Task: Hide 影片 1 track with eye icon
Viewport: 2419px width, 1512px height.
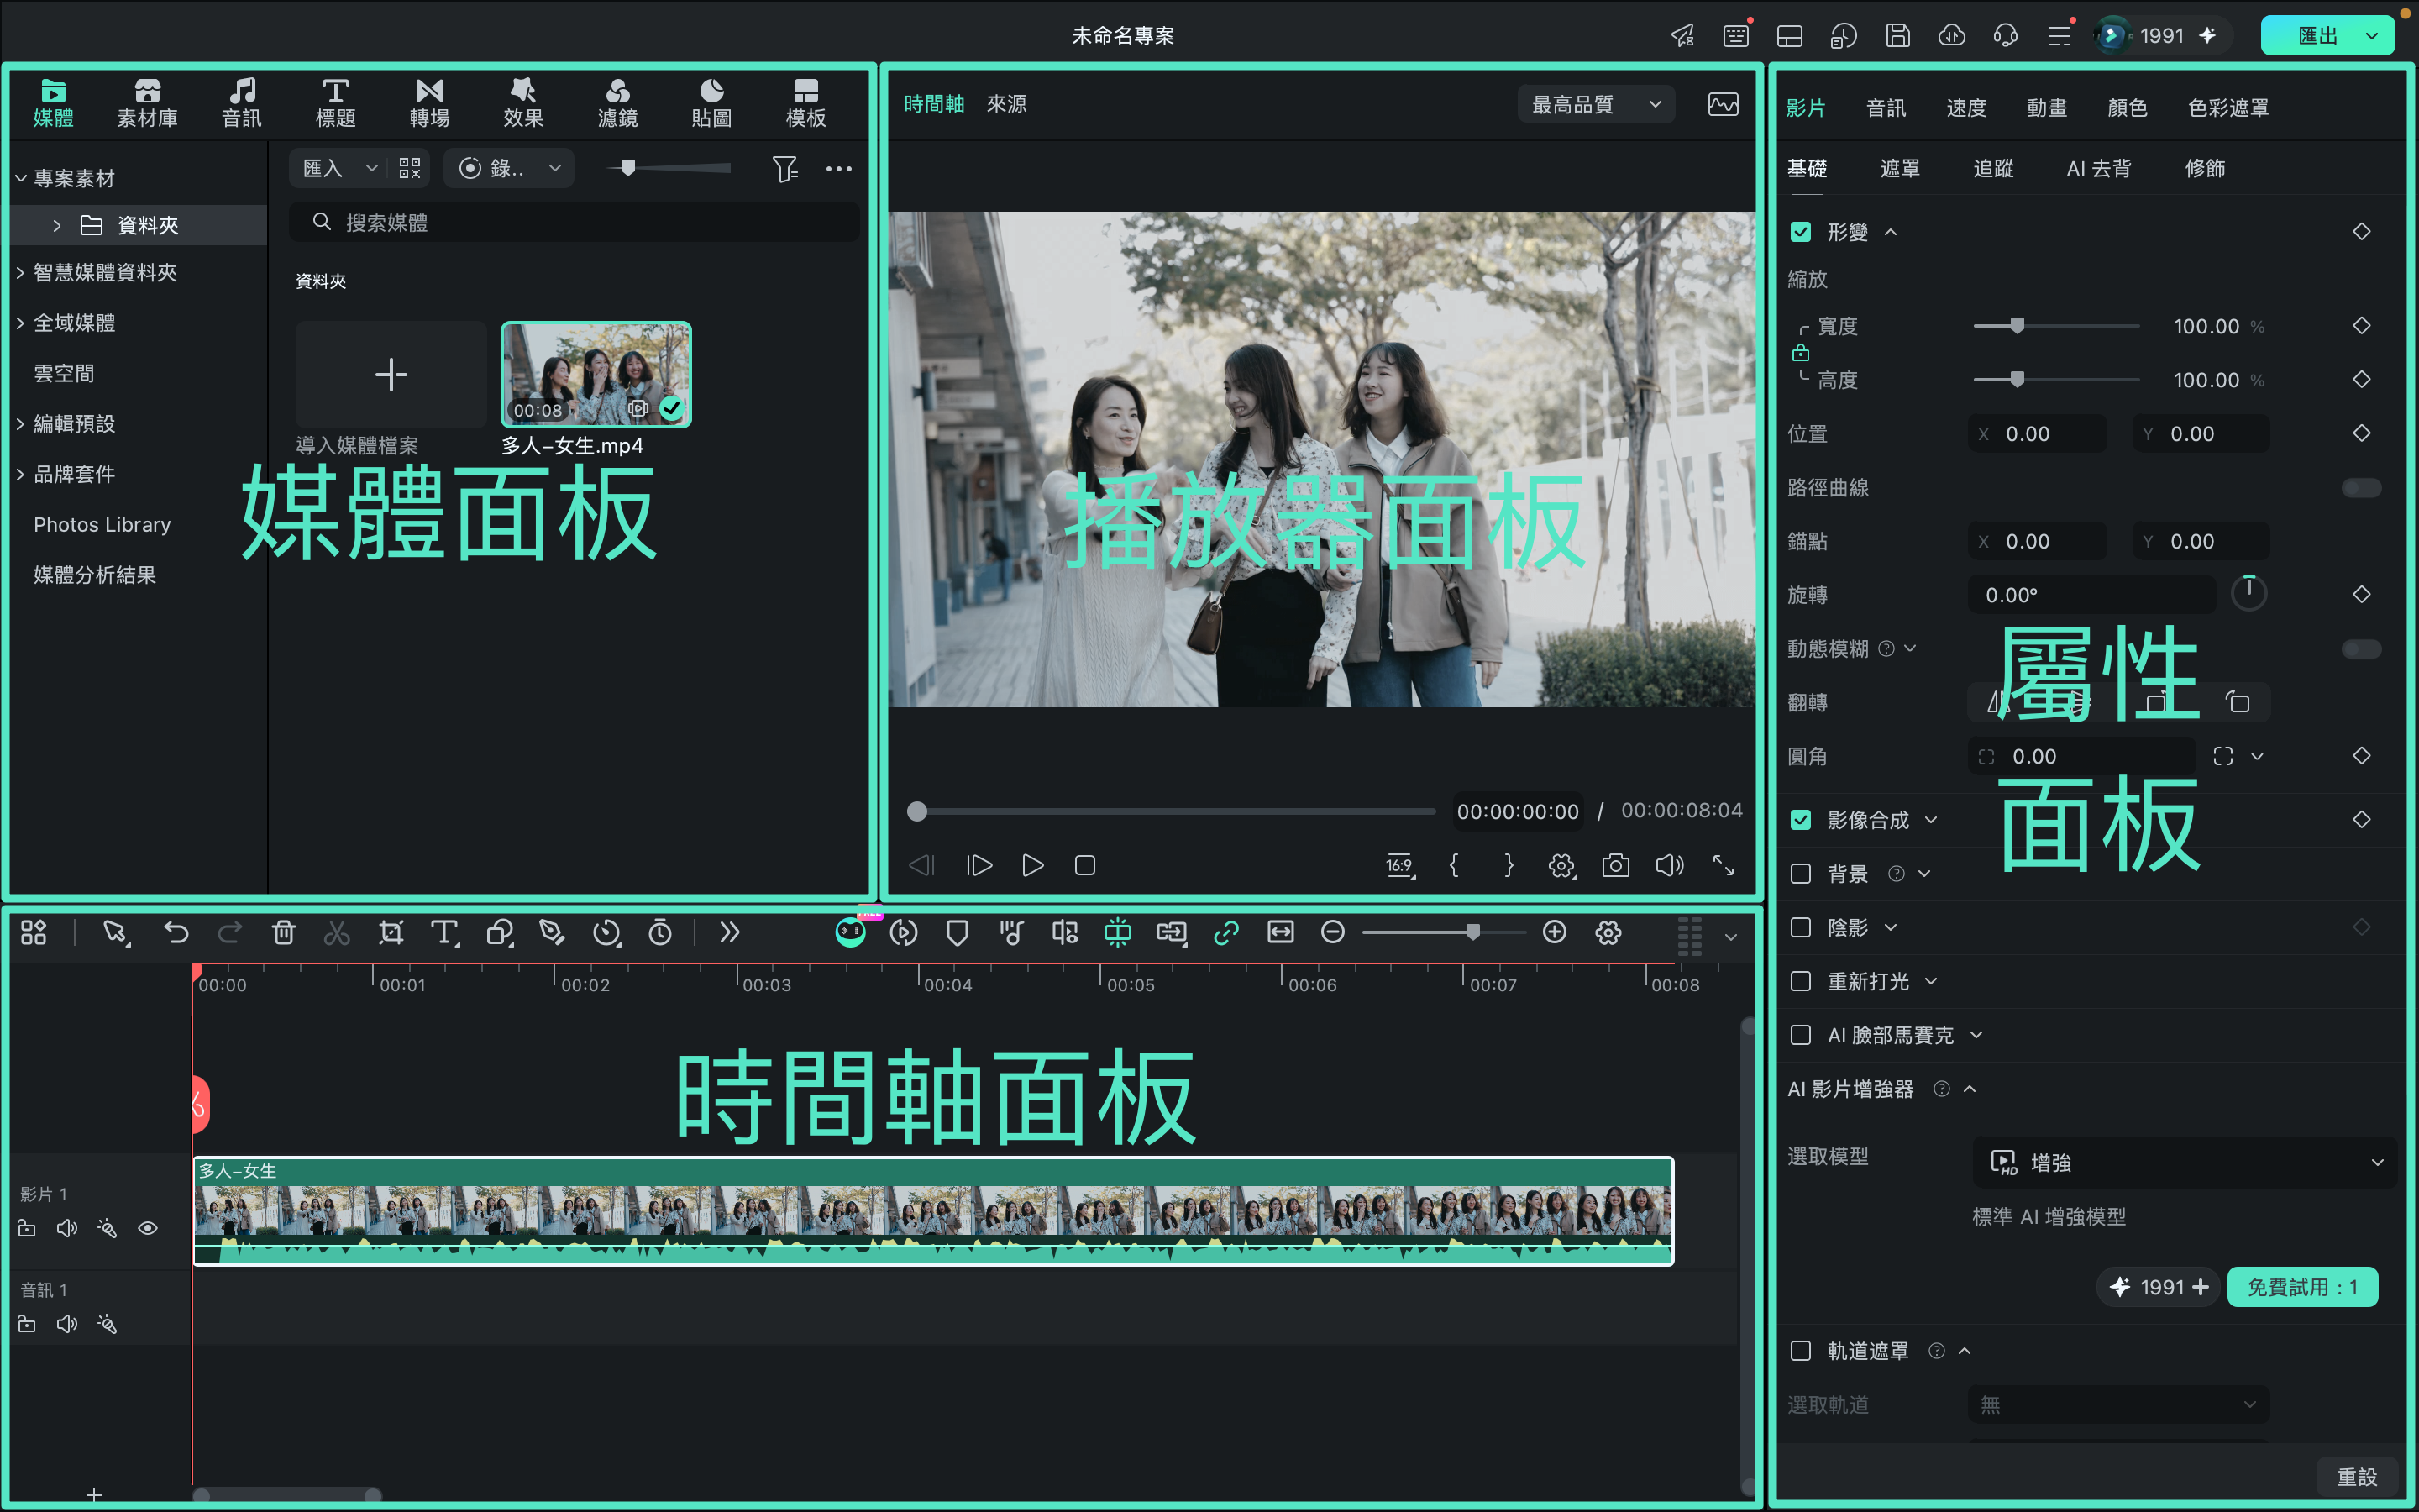Action: (147, 1228)
